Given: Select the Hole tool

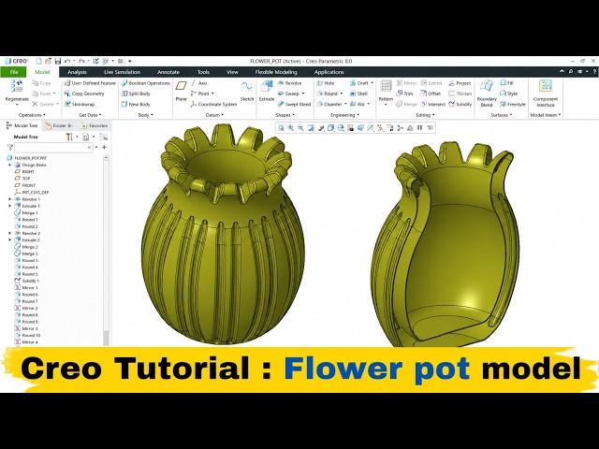Looking at the screenshot, I should point(326,83).
